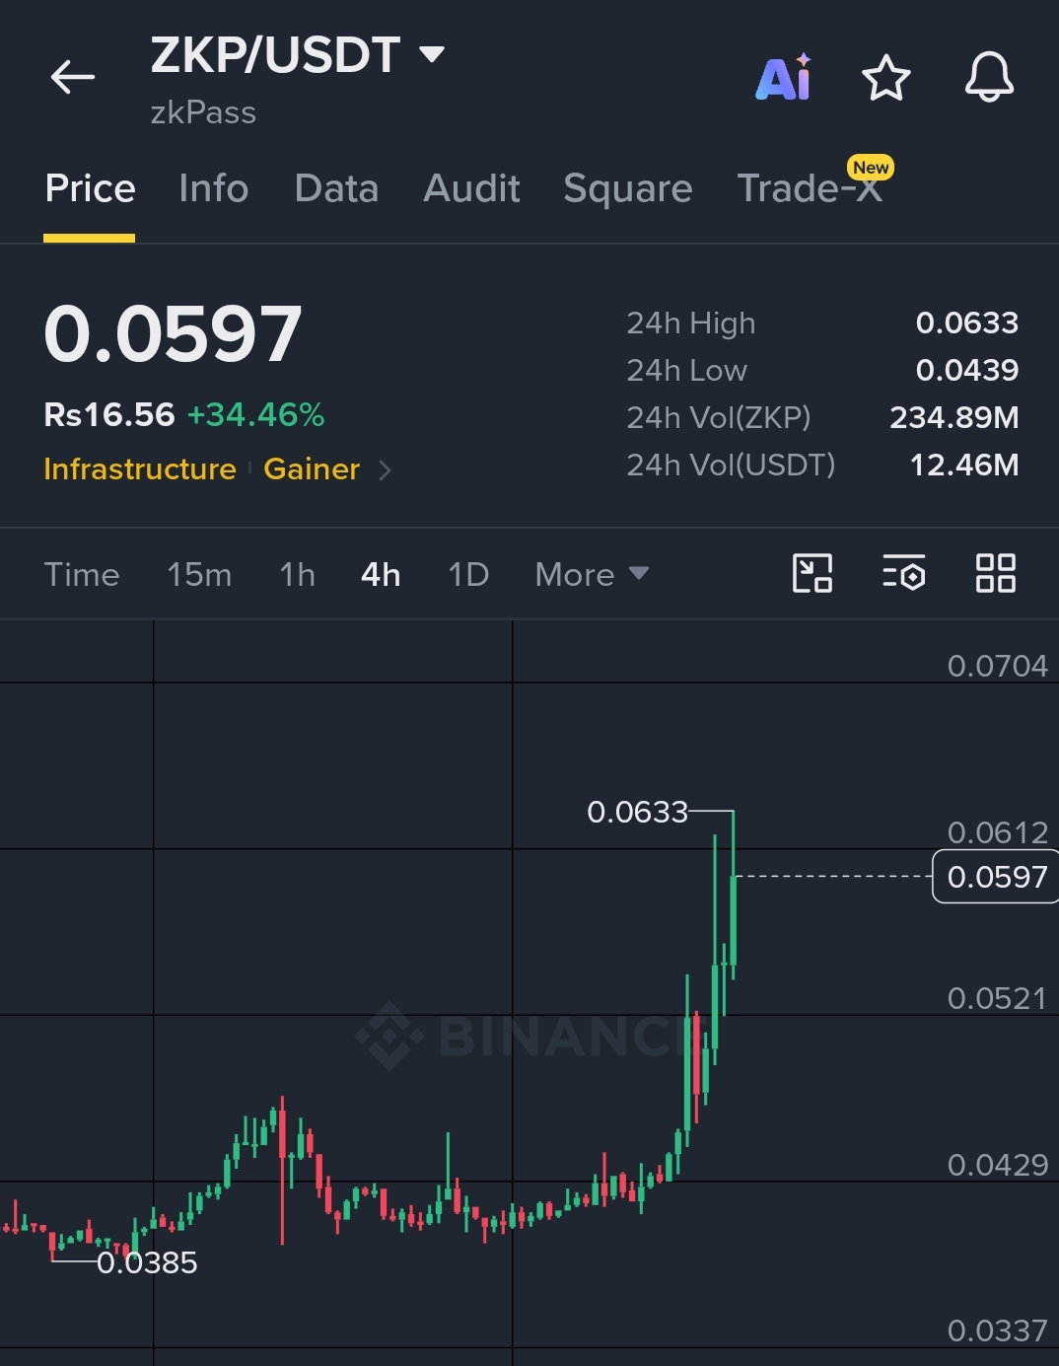This screenshot has height=1366, width=1059.
Task: Select the 1h chart interval
Action: click(297, 574)
